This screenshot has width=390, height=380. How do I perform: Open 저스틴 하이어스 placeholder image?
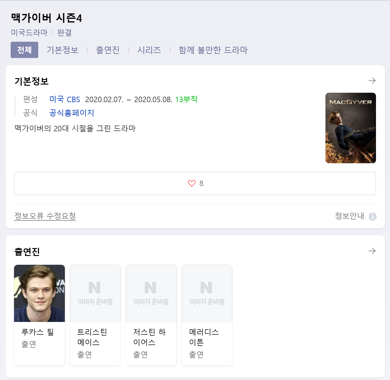point(151,293)
